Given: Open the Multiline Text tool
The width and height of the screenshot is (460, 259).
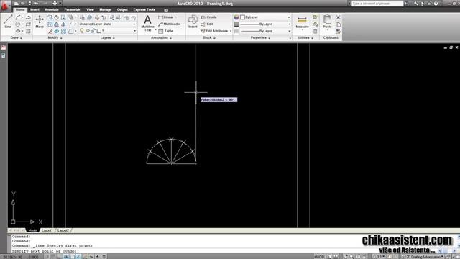Looking at the screenshot, I should [x=147, y=23].
